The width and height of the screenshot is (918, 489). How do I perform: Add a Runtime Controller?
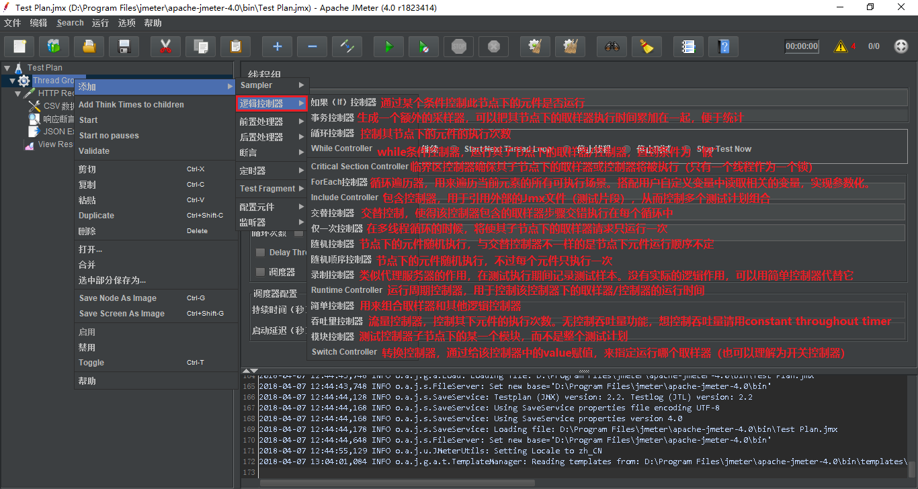click(x=346, y=290)
